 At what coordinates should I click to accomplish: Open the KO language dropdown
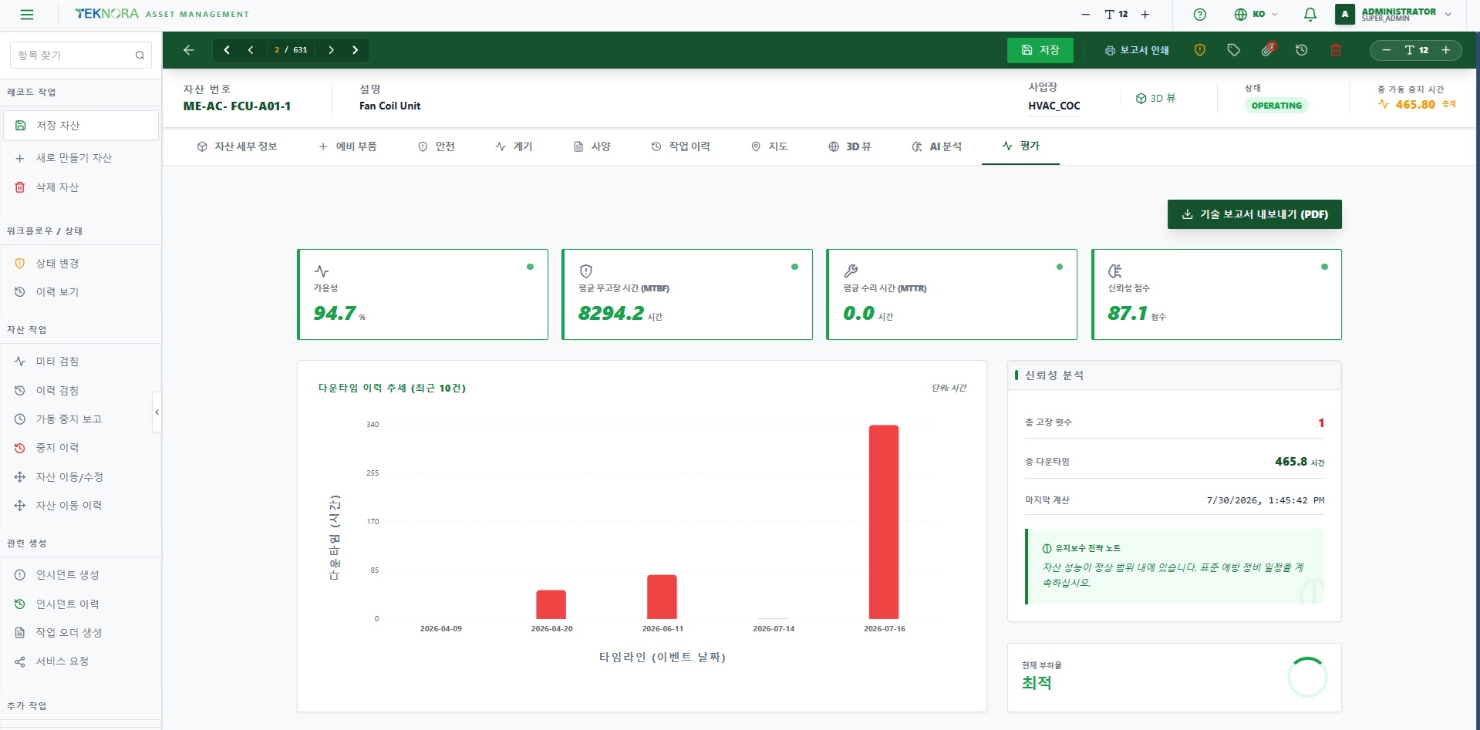pyautogui.click(x=1256, y=15)
